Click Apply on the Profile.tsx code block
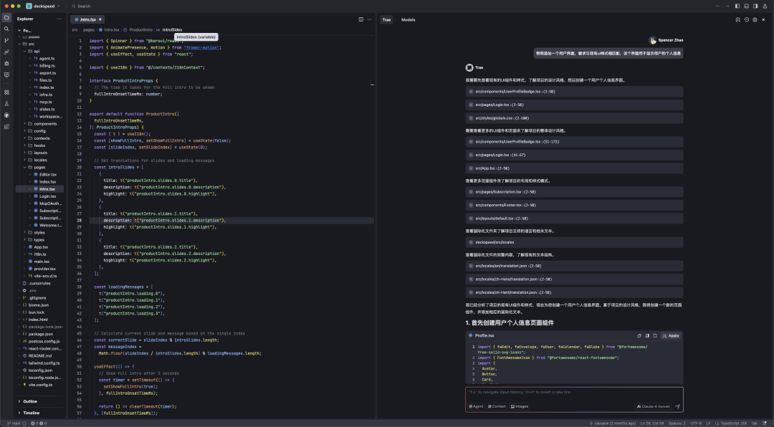The height and width of the screenshot is (427, 774). pyautogui.click(x=671, y=335)
